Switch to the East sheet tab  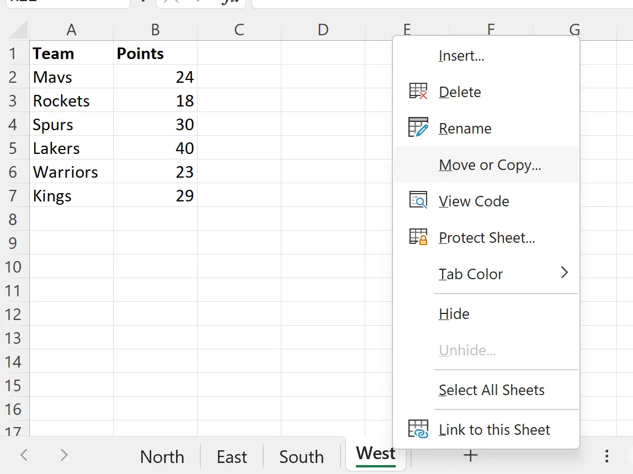click(232, 457)
